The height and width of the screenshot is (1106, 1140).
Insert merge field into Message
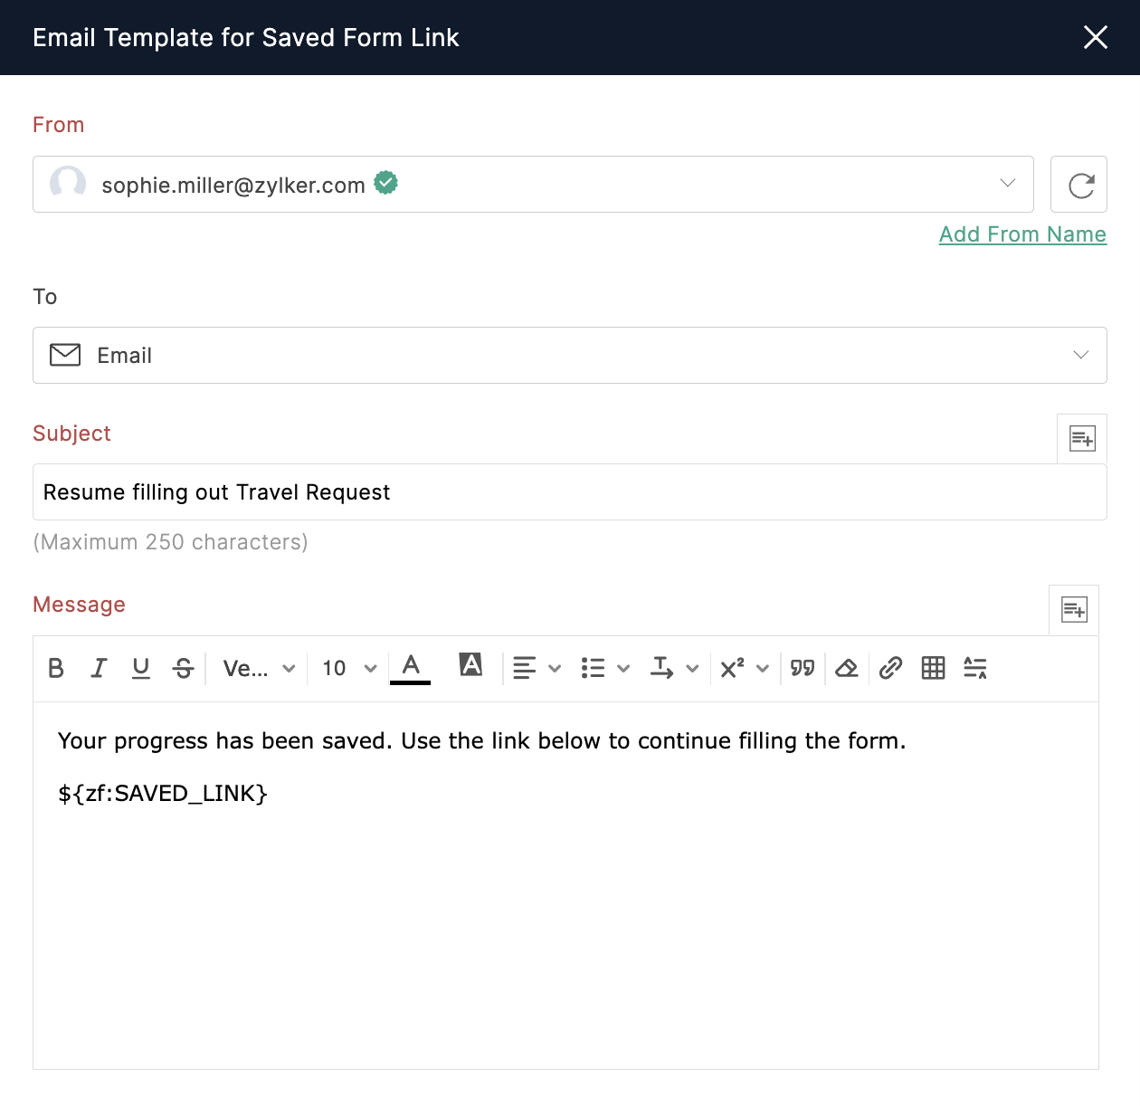pos(1074,610)
